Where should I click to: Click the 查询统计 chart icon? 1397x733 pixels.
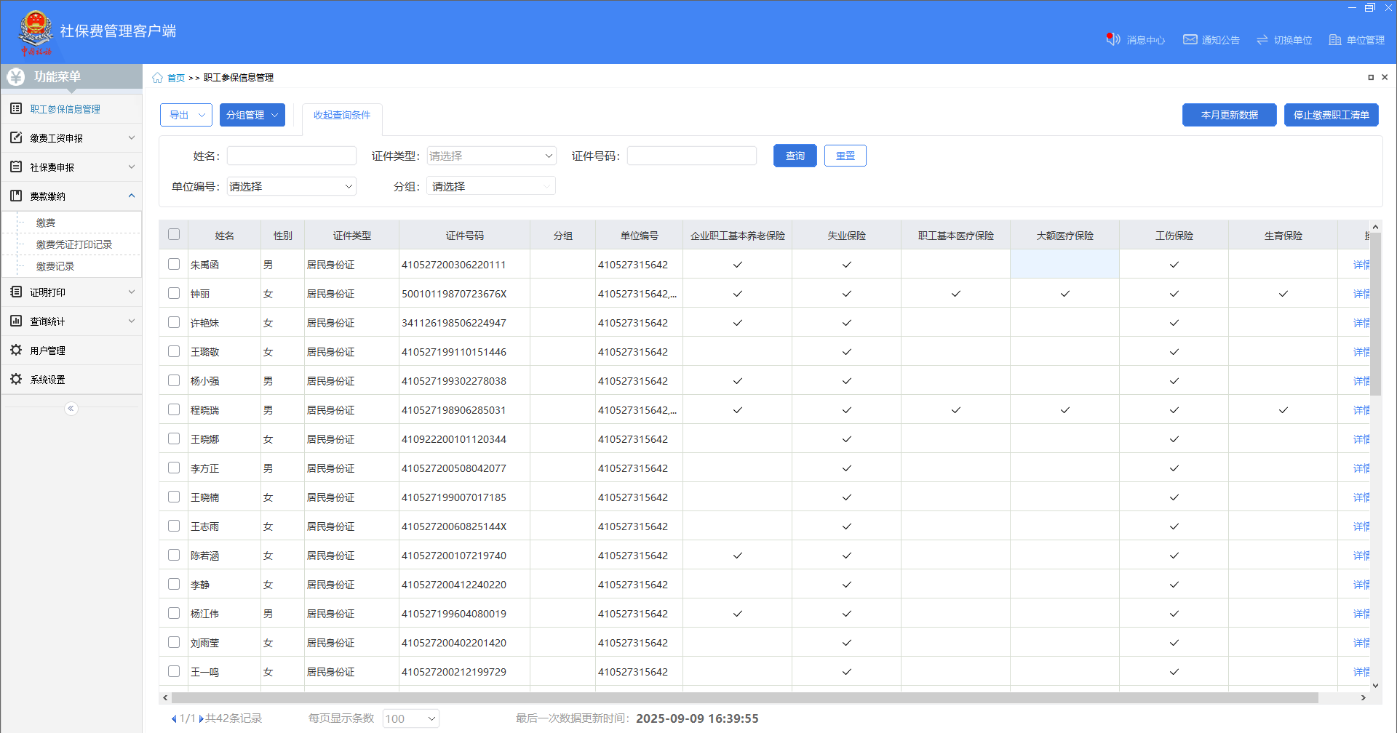(16, 321)
